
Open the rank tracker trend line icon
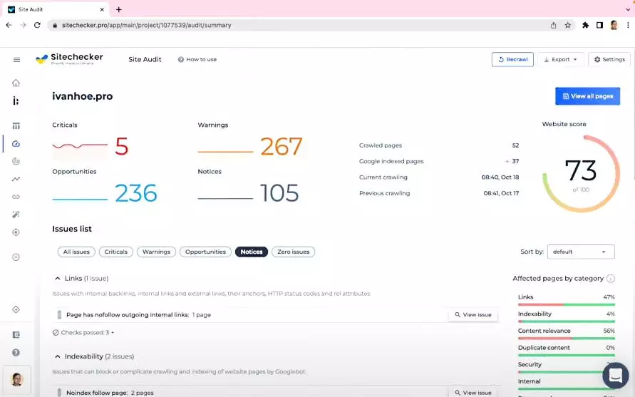pyautogui.click(x=16, y=179)
